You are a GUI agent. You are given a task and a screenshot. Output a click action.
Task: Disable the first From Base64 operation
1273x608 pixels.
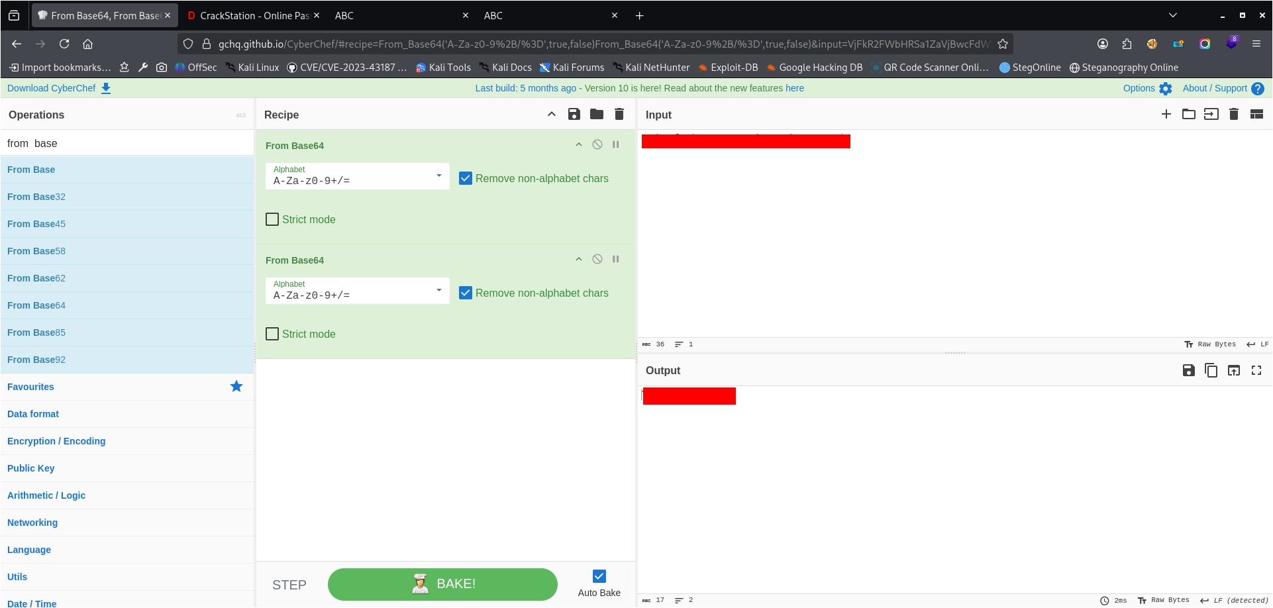[597, 144]
